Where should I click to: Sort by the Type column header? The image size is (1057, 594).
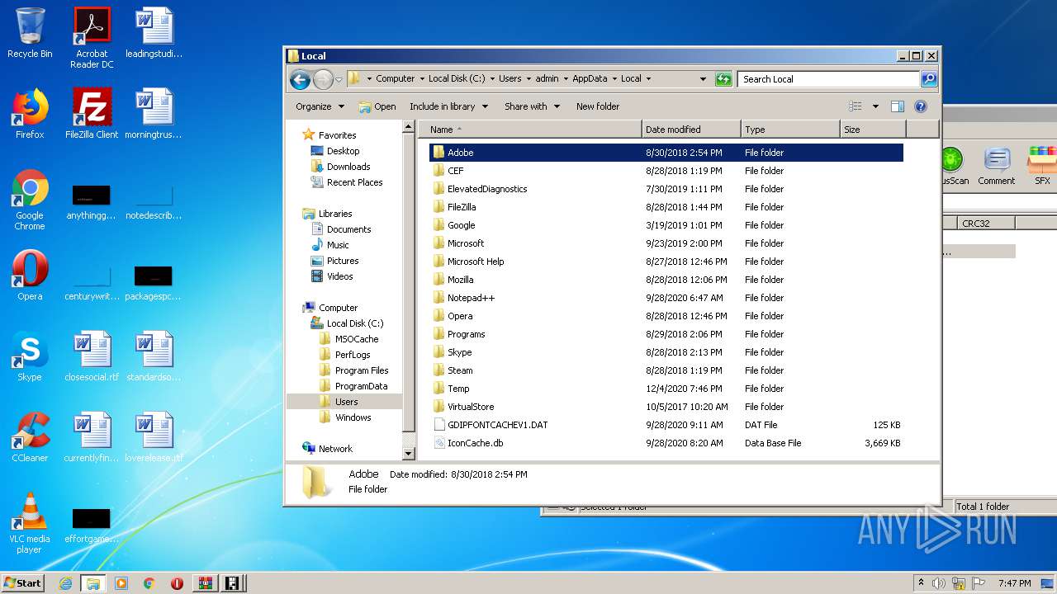[x=790, y=130]
